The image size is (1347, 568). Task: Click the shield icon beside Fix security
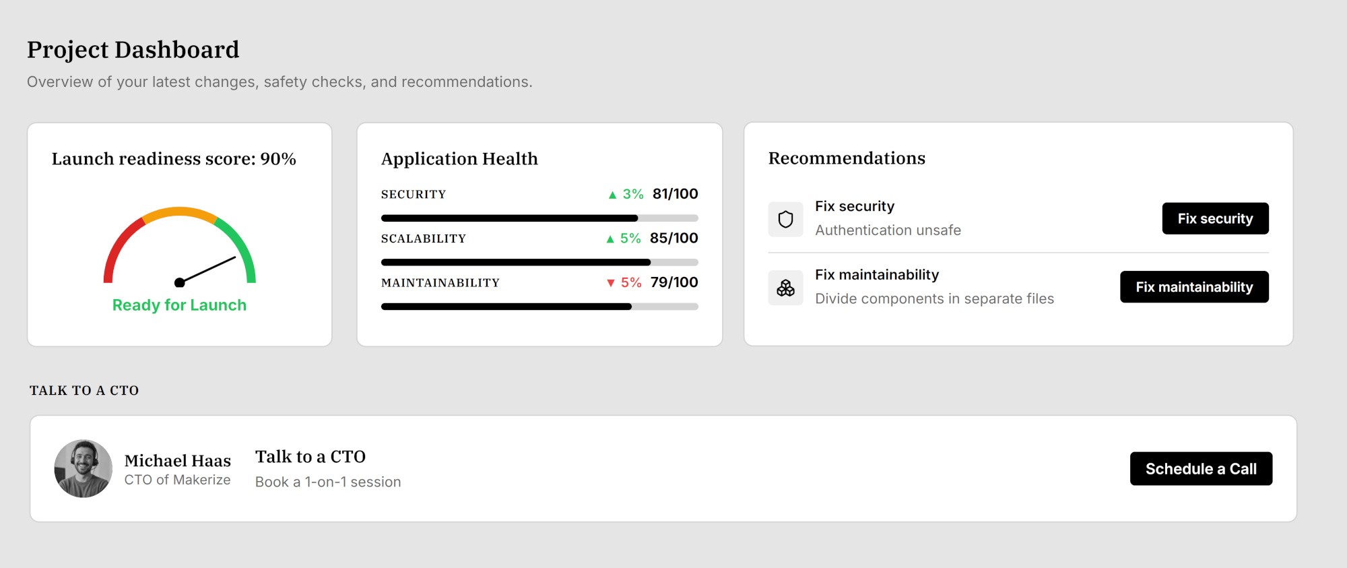click(785, 219)
